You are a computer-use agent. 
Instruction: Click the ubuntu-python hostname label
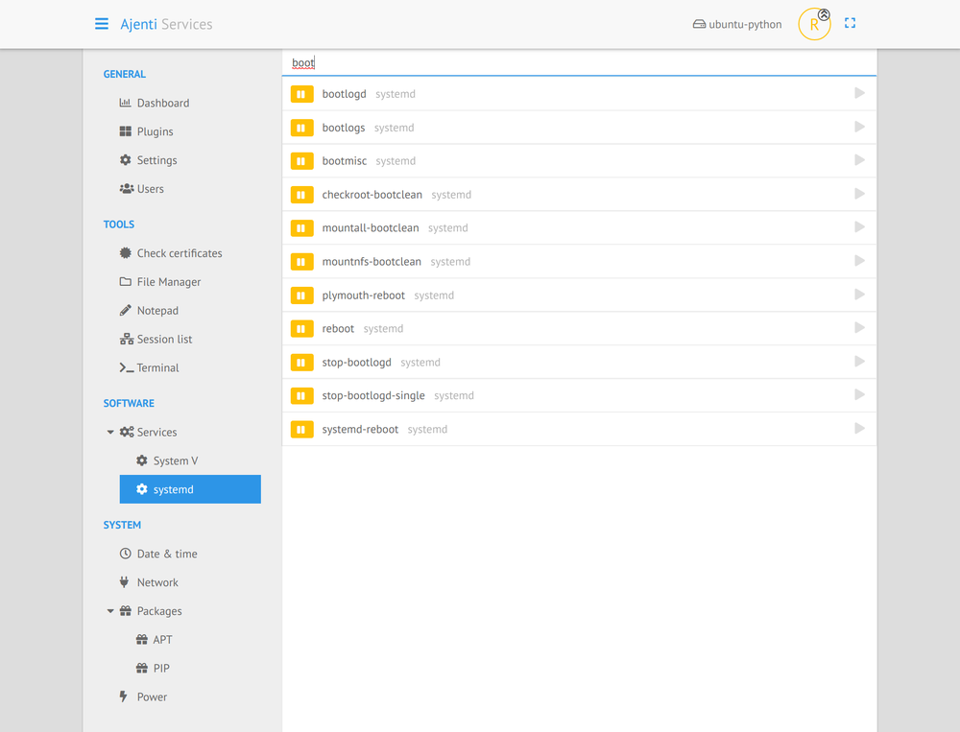pyautogui.click(x=737, y=25)
